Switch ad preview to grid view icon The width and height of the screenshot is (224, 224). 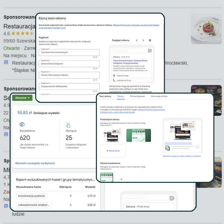click(x=150, y=40)
